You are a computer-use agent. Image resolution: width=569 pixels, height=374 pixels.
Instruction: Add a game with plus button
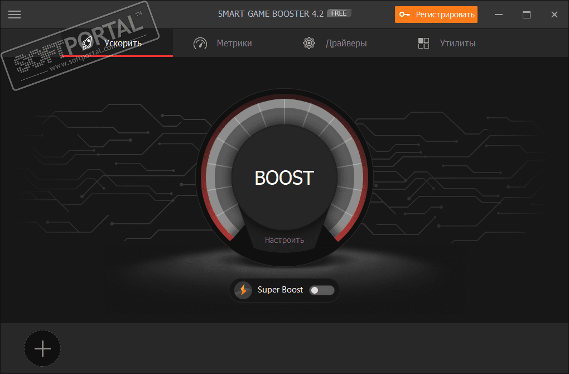[x=42, y=348]
